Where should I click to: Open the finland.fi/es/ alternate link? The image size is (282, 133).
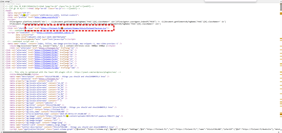[x=46, y=55]
